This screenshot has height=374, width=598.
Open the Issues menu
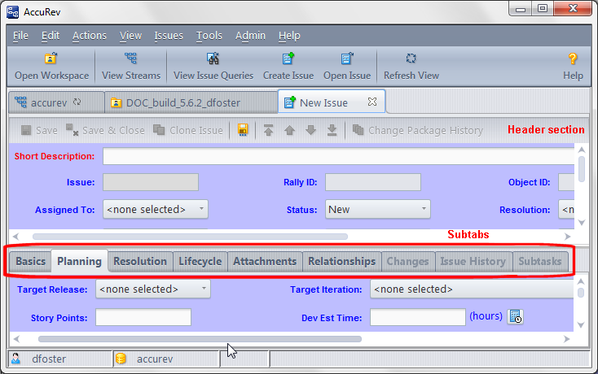pyautogui.click(x=168, y=35)
